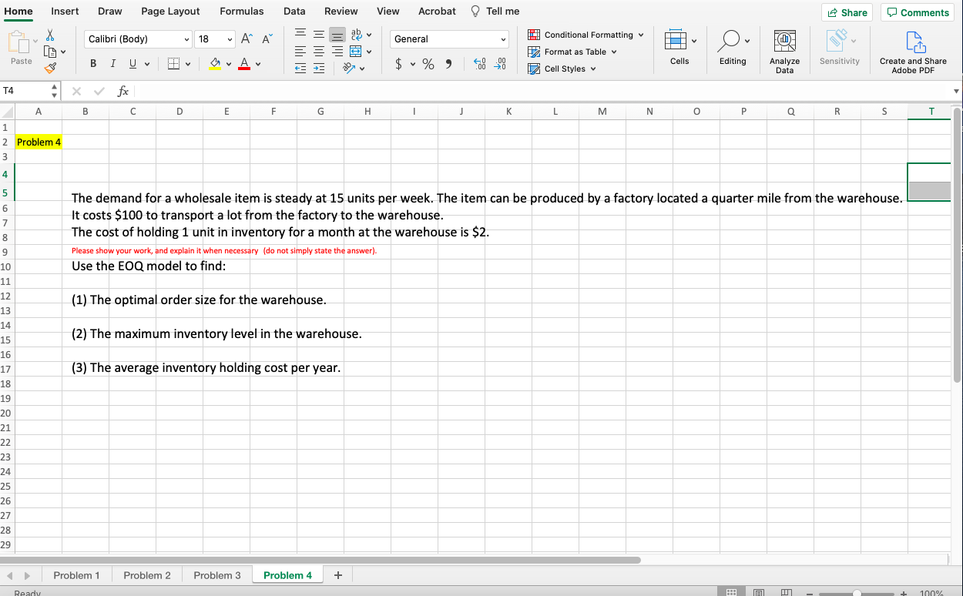
Task: Open the font size dropdown
Action: [x=214, y=39]
